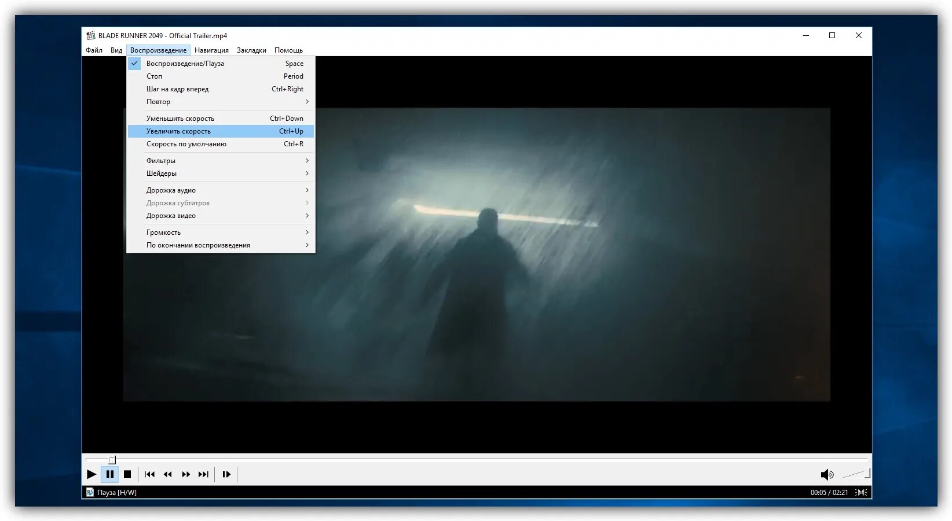952x521 pixels.
Task: Open the Вид menu
Action: pos(116,50)
